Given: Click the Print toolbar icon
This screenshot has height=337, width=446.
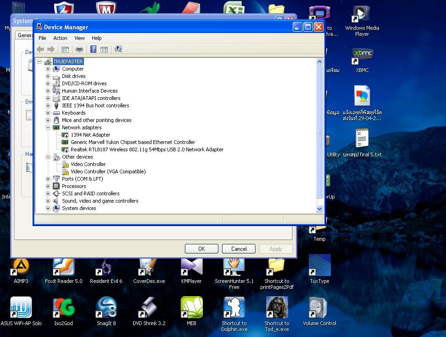Looking at the screenshot, I should [79, 50].
